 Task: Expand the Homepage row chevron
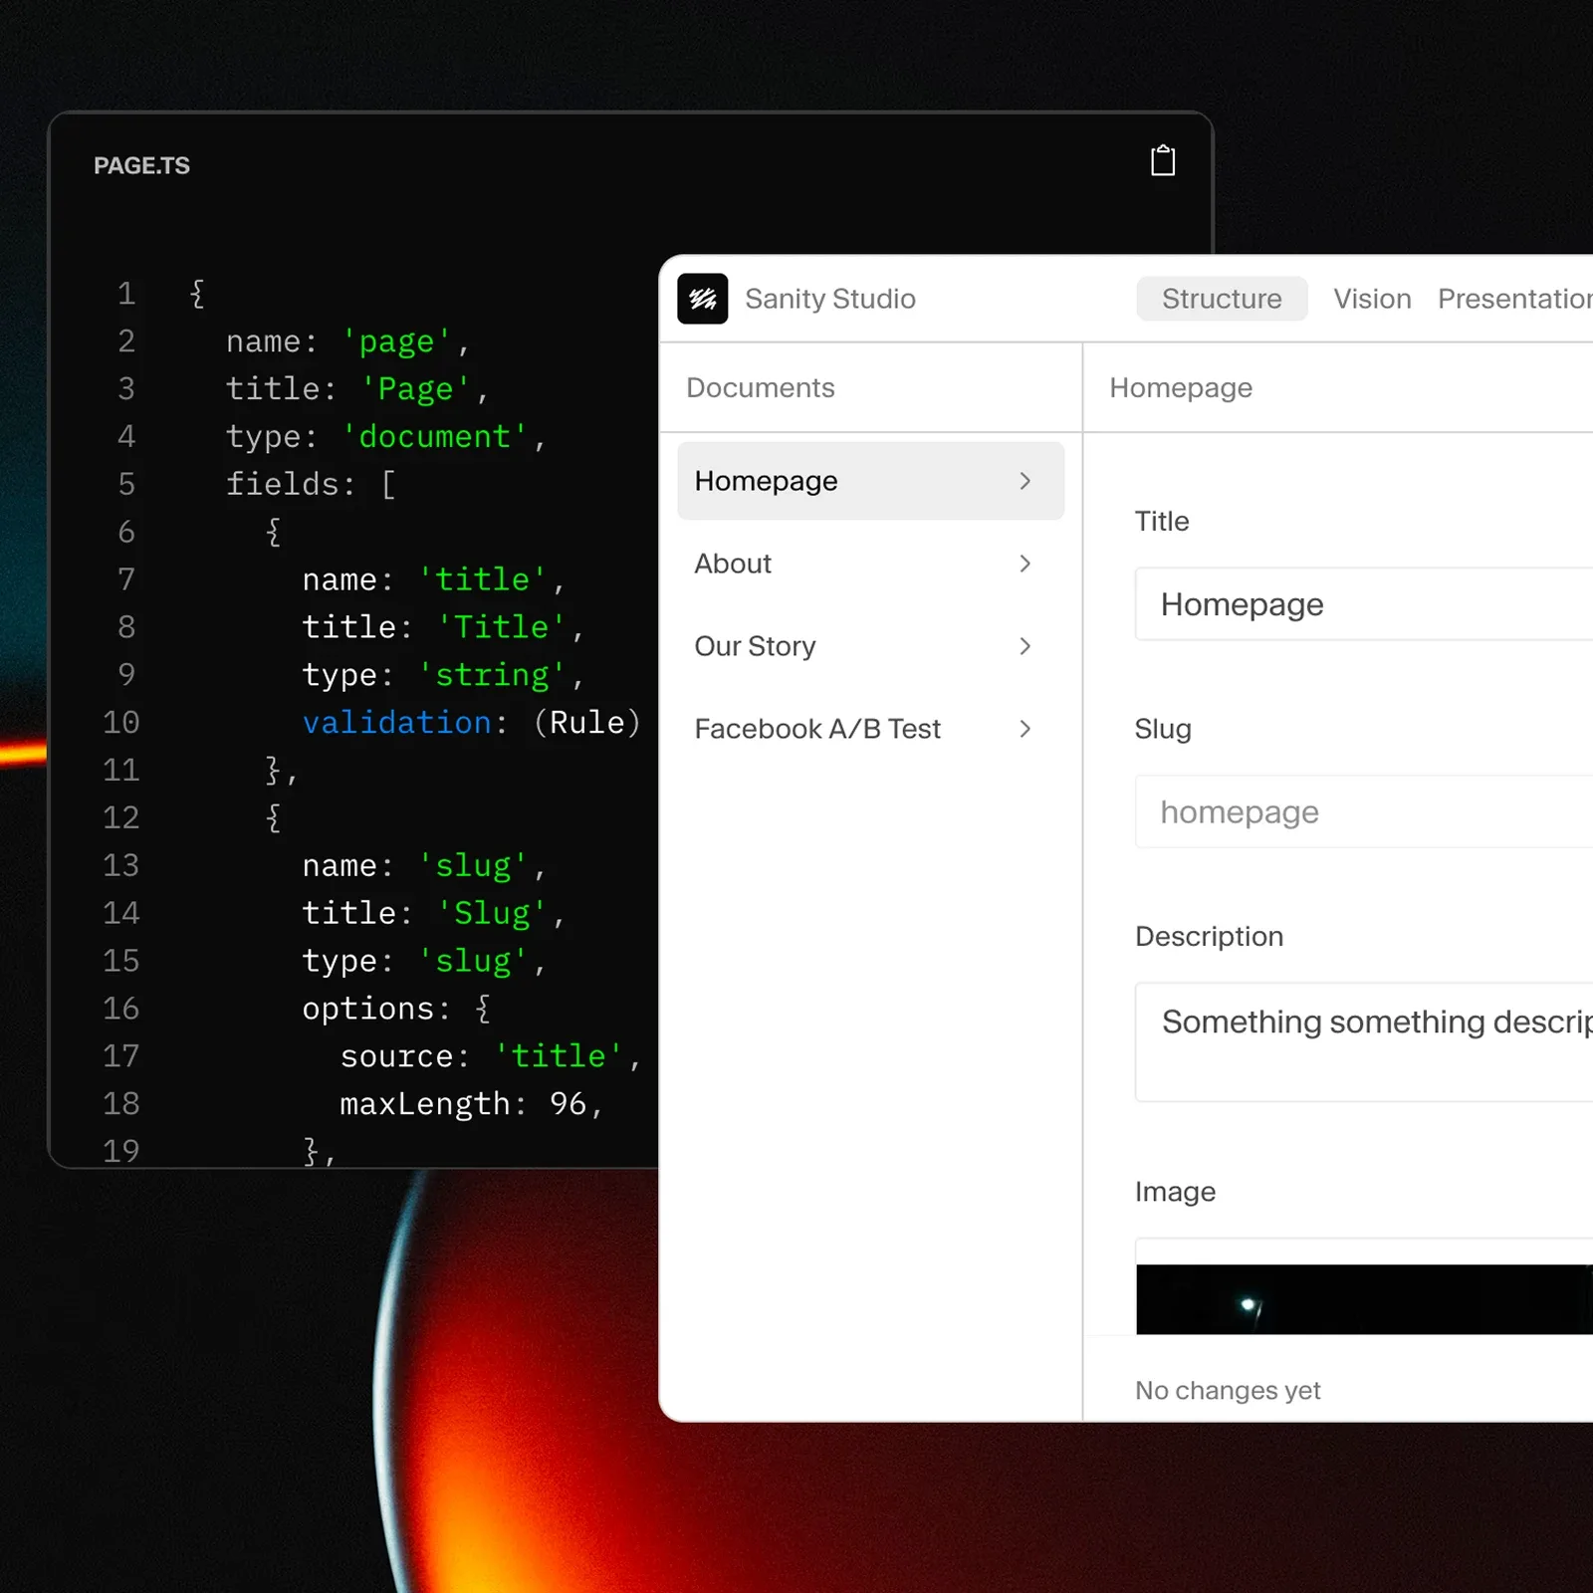(x=1024, y=481)
